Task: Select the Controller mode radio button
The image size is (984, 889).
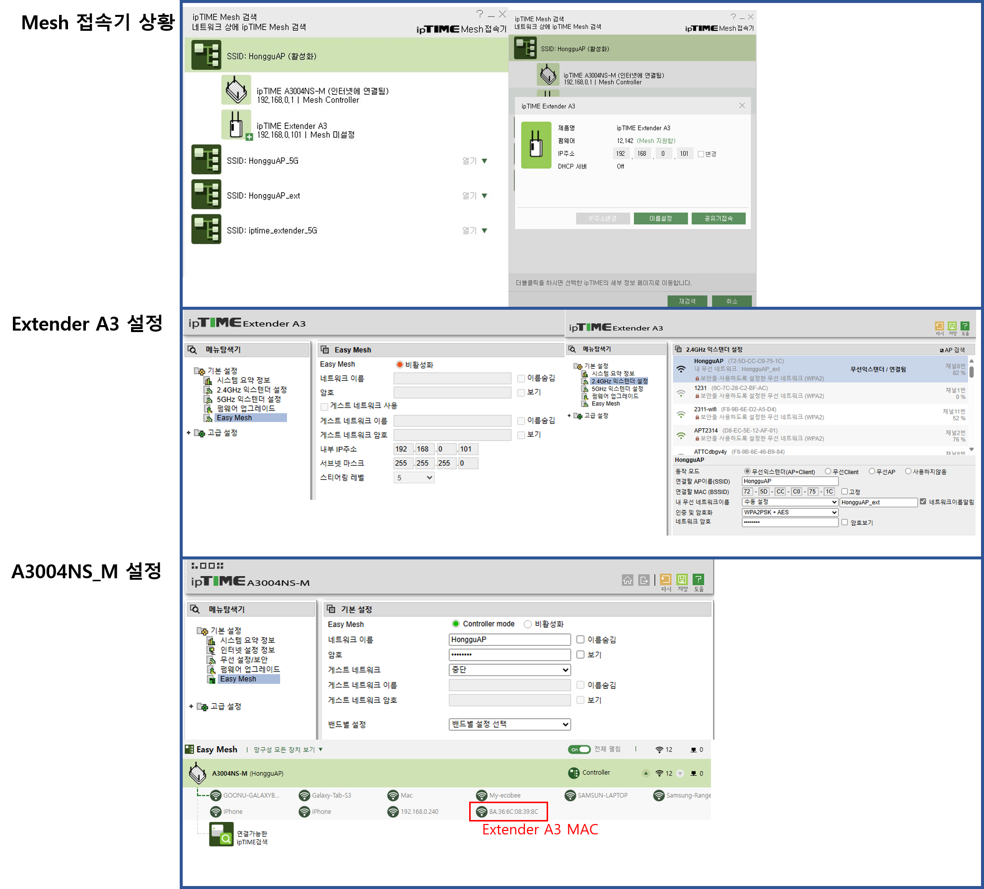Action: point(456,624)
